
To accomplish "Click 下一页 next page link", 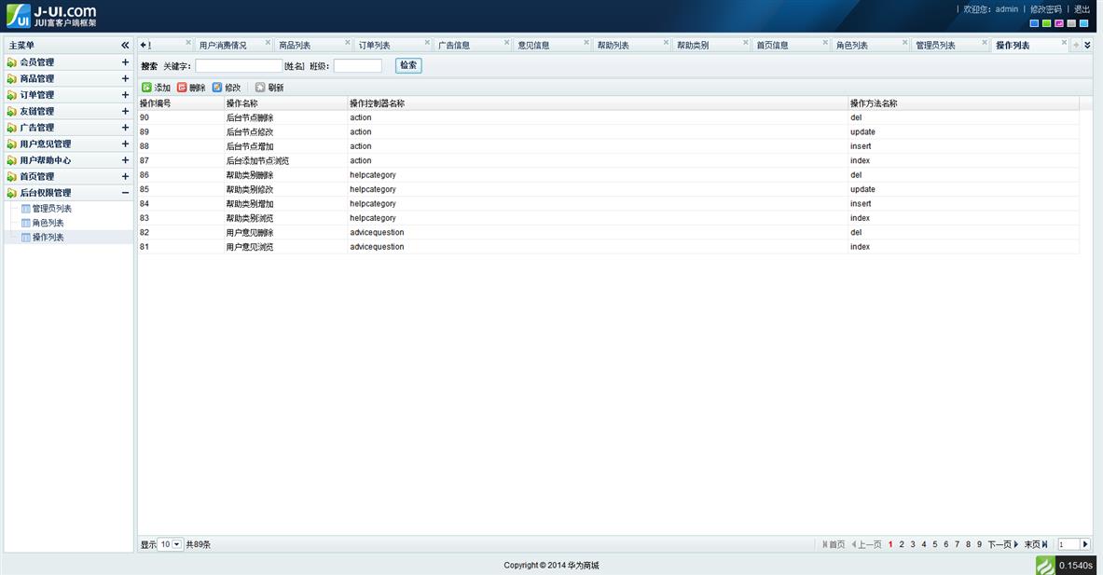I will 1003,544.
